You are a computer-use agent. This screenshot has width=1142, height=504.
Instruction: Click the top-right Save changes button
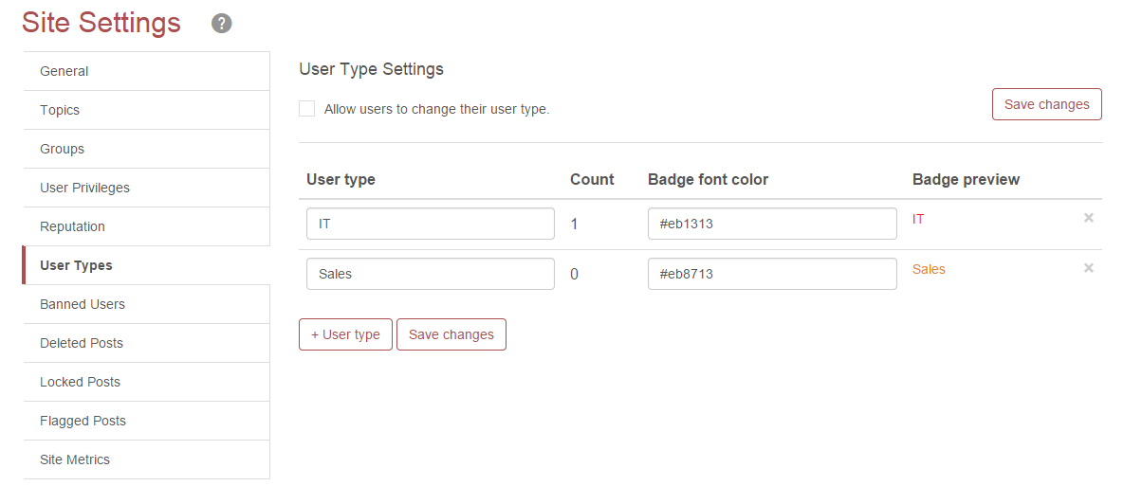1046,104
